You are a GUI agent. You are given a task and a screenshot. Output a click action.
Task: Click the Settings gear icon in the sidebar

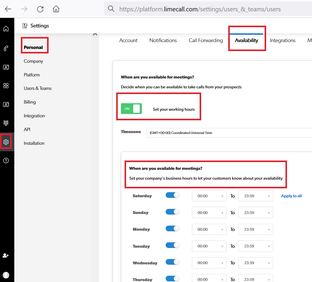6,142
